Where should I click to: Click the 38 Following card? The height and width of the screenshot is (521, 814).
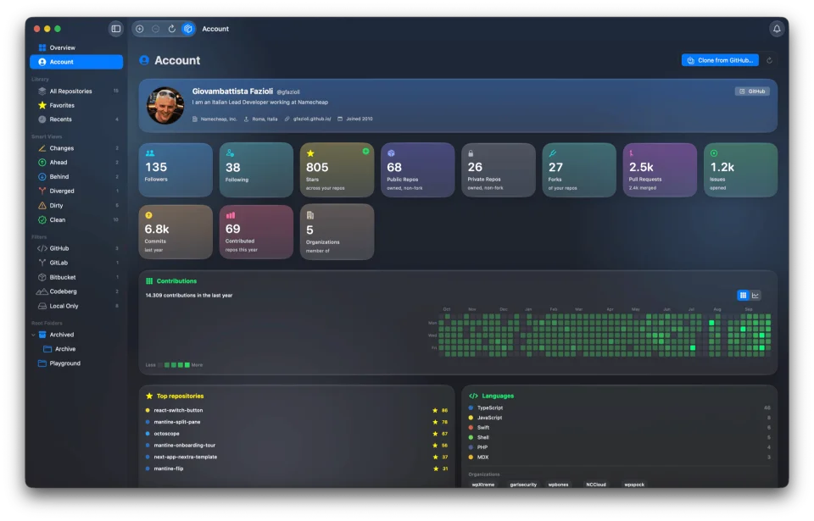point(256,169)
